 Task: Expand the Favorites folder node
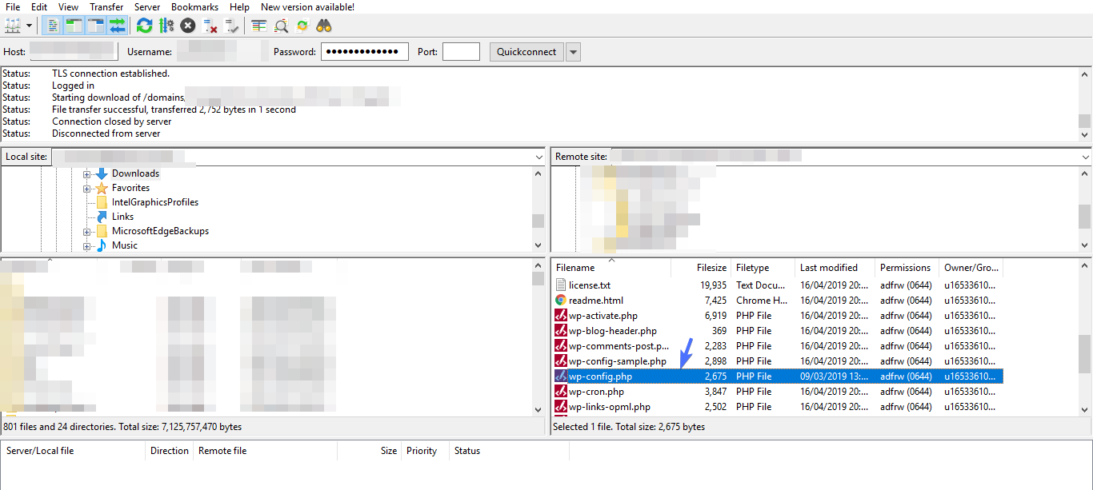tap(87, 188)
